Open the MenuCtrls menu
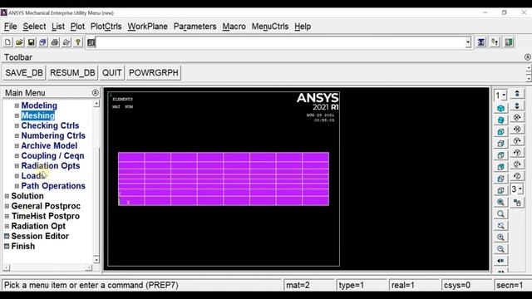The height and width of the screenshot is (299, 532). [270, 27]
